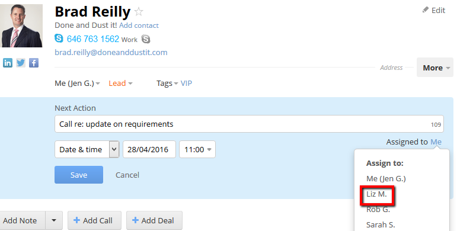457x231 pixels.
Task: Open the Facebook profile icon
Action: click(34, 63)
